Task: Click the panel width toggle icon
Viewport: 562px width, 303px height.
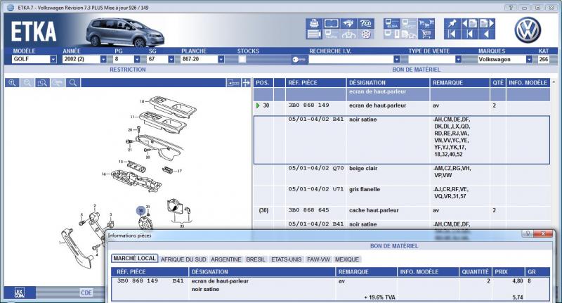Action: (x=233, y=83)
